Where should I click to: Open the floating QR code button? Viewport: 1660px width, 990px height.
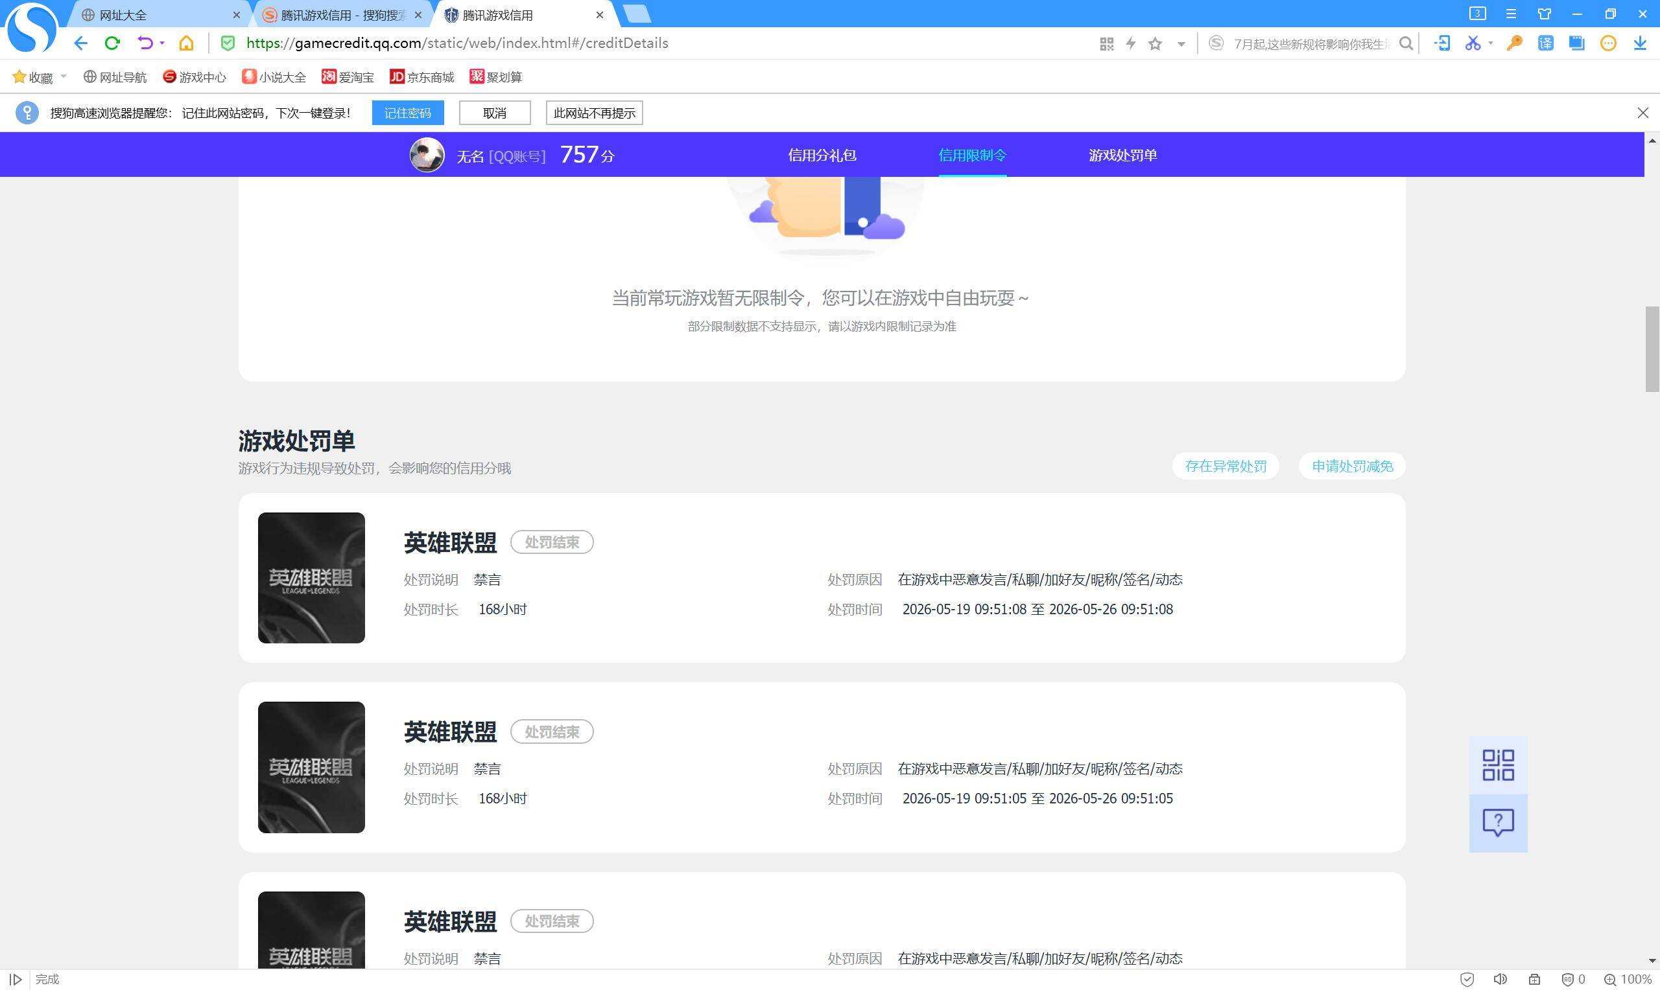point(1498,765)
